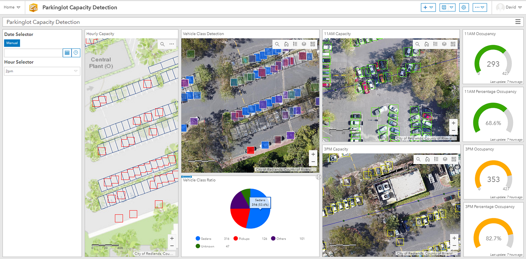The width and height of the screenshot is (526, 259).
Task: Expand the Vehicle Class Ratio panel
Action: [319, 177]
